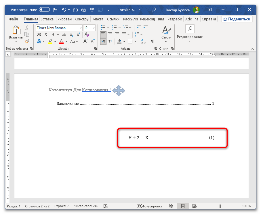
Task: Redo the last action
Action: 75,10
